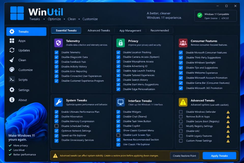Uncheck Disable Telemetry checkbox

(x=56, y=52)
